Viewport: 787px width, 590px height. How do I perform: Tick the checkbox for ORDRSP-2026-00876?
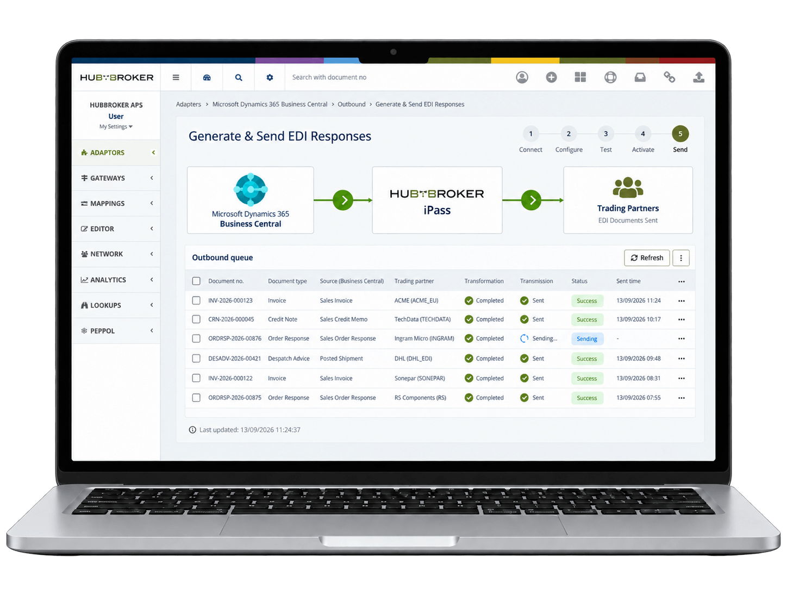(196, 338)
